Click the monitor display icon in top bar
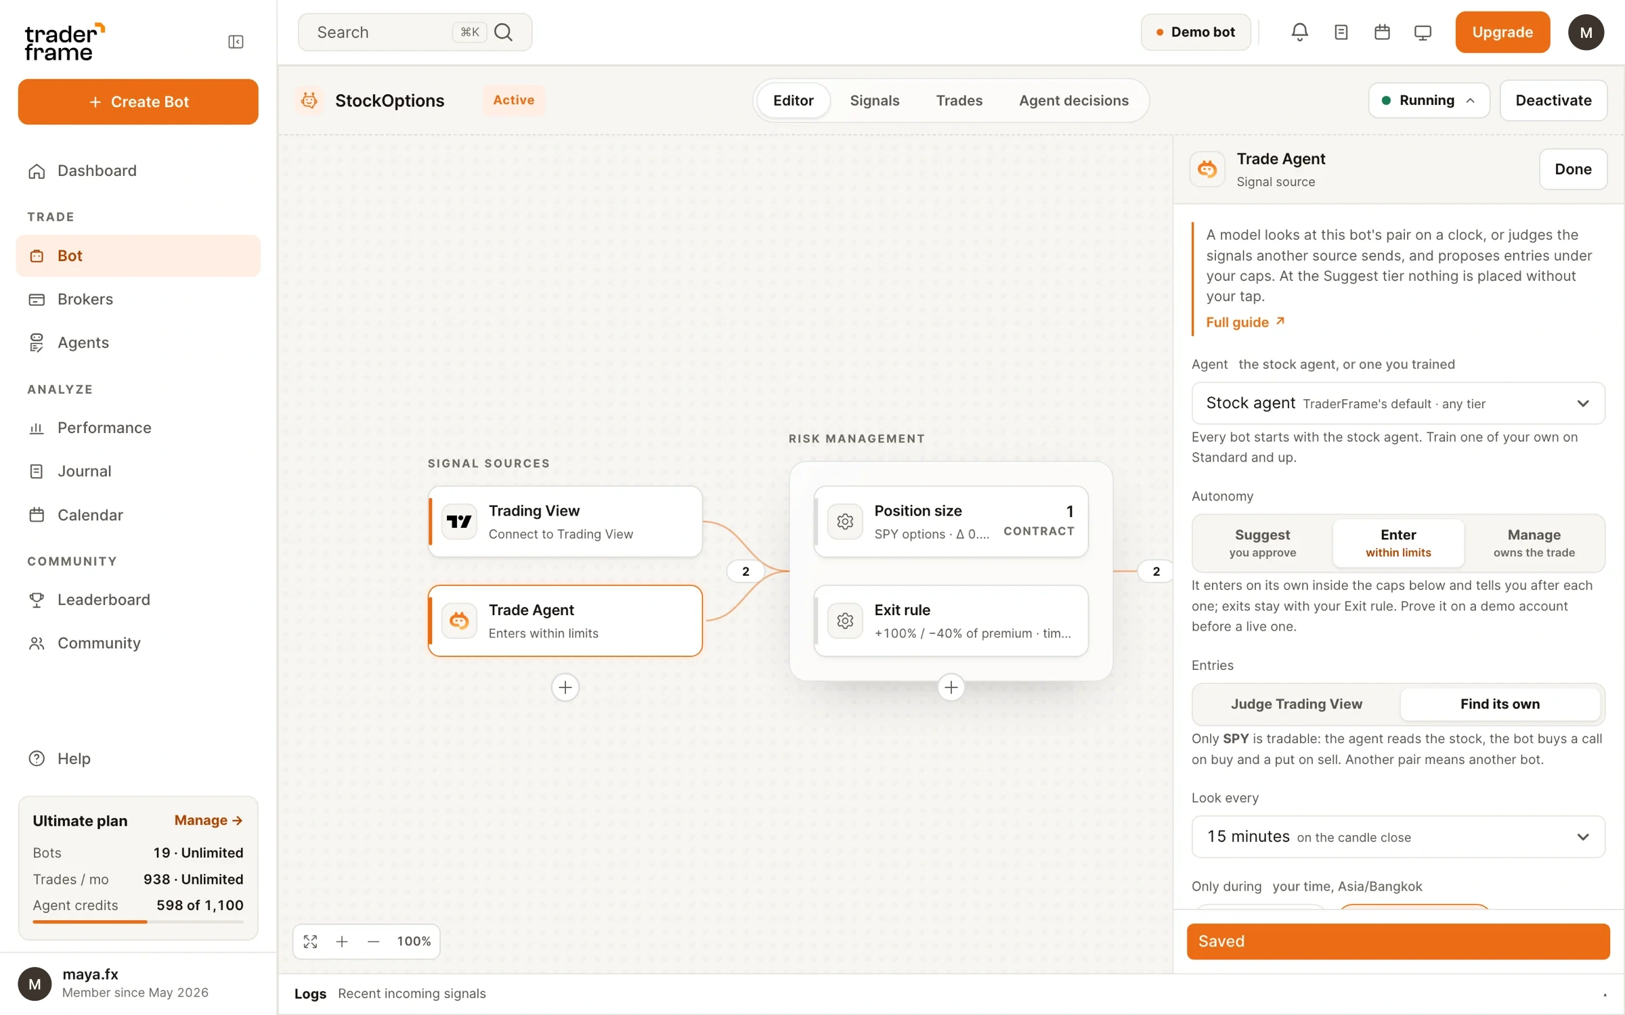The width and height of the screenshot is (1625, 1015). pos(1423,32)
